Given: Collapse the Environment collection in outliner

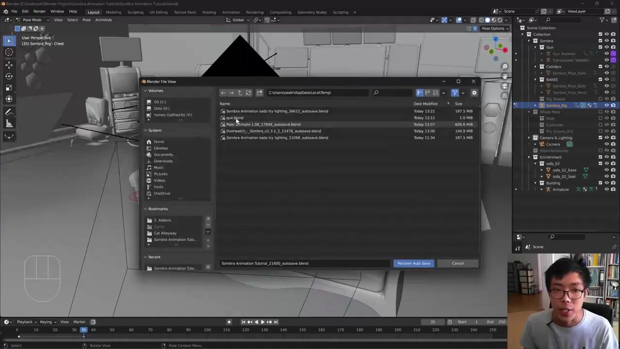Looking at the screenshot, I should [529, 157].
